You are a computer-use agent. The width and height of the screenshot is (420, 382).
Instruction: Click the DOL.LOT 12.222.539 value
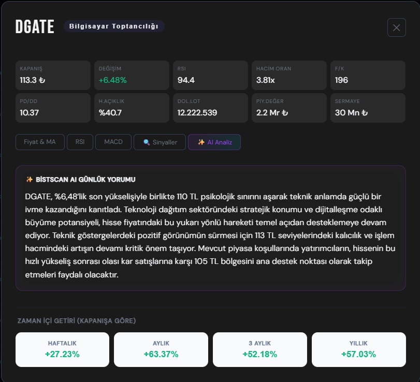197,113
